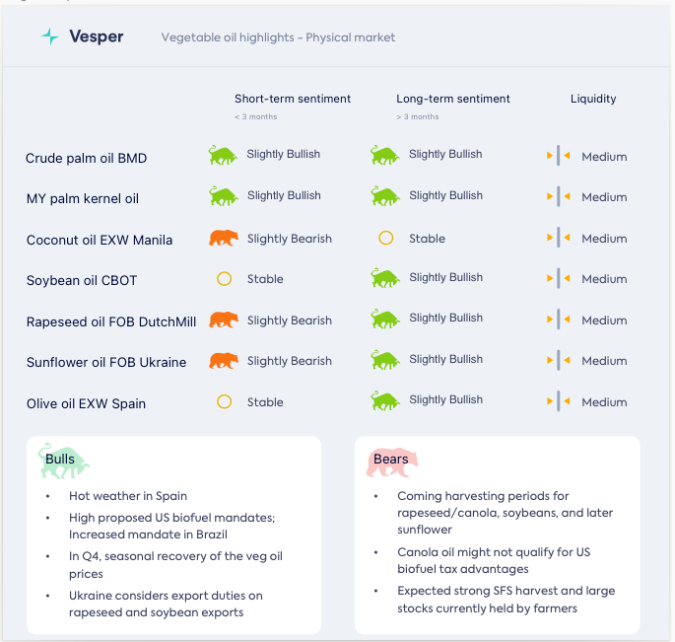This screenshot has width=675, height=642.
Task: Click the liquidity icon in Olive oil row
Action: 559,401
